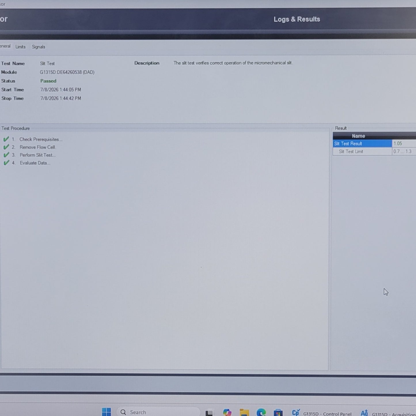
Task: Click the green checkmark beside Perform Slit Test
Action: pos(6,155)
